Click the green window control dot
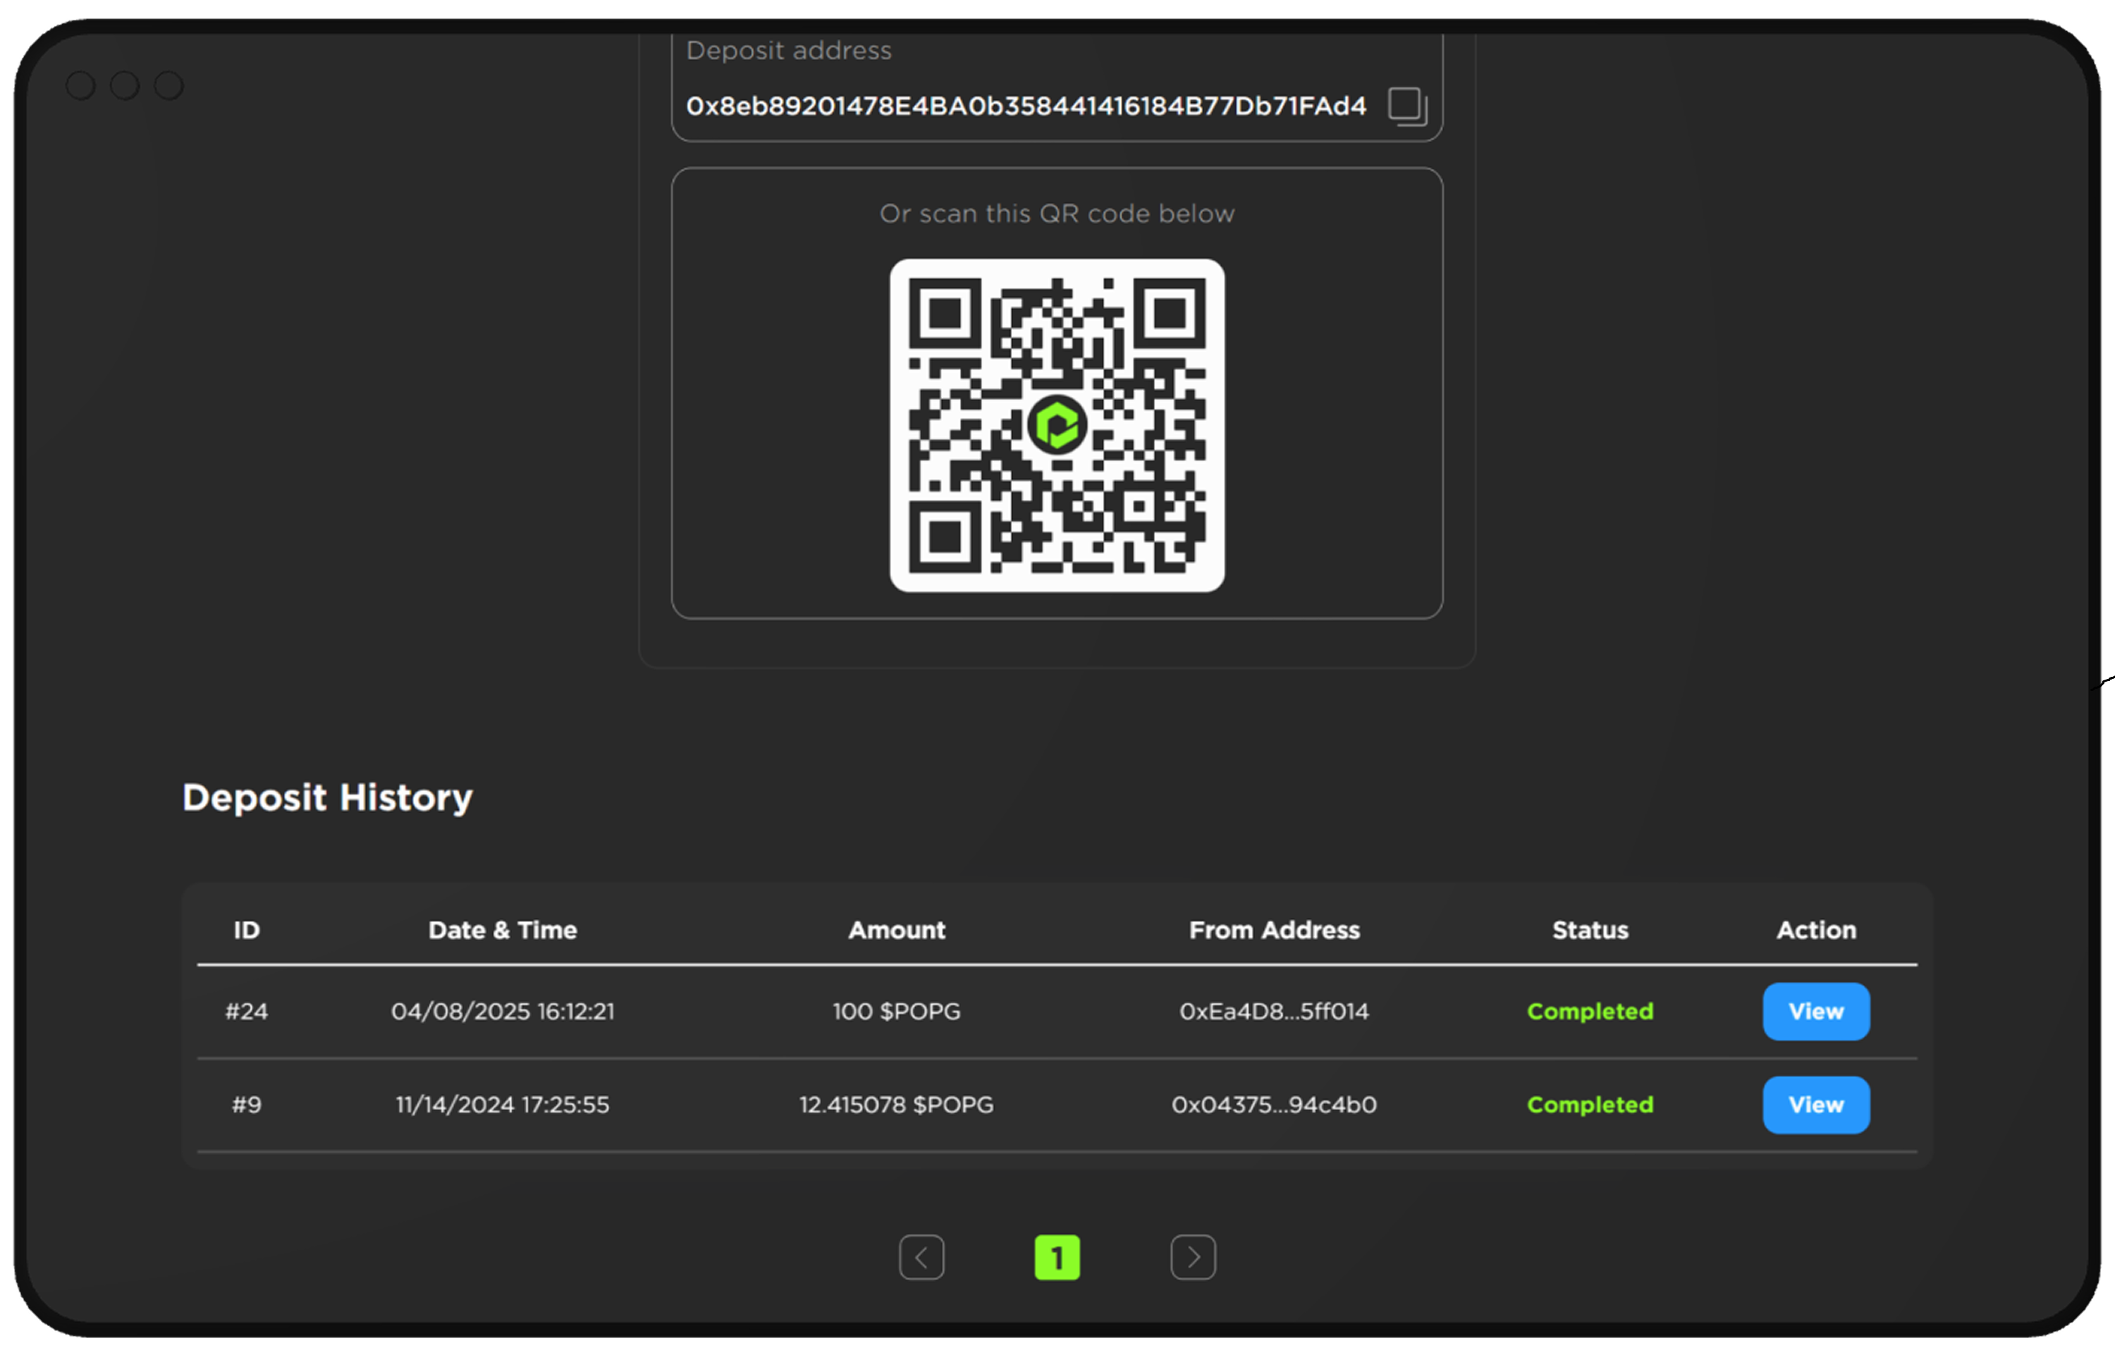Screen dimensions: 2115x1355 167,85
